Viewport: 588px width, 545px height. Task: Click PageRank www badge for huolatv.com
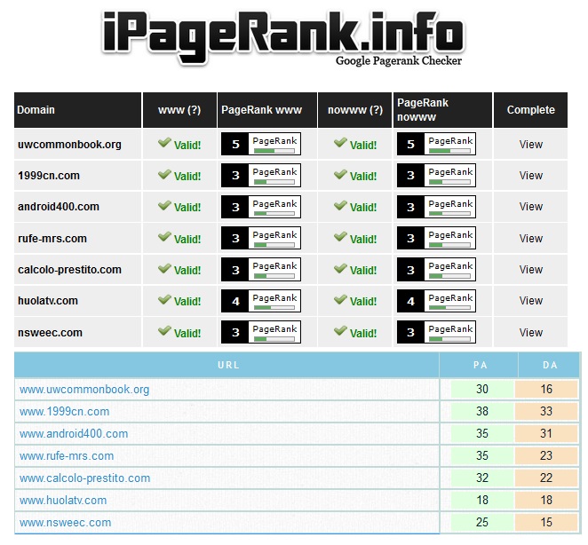point(261,301)
